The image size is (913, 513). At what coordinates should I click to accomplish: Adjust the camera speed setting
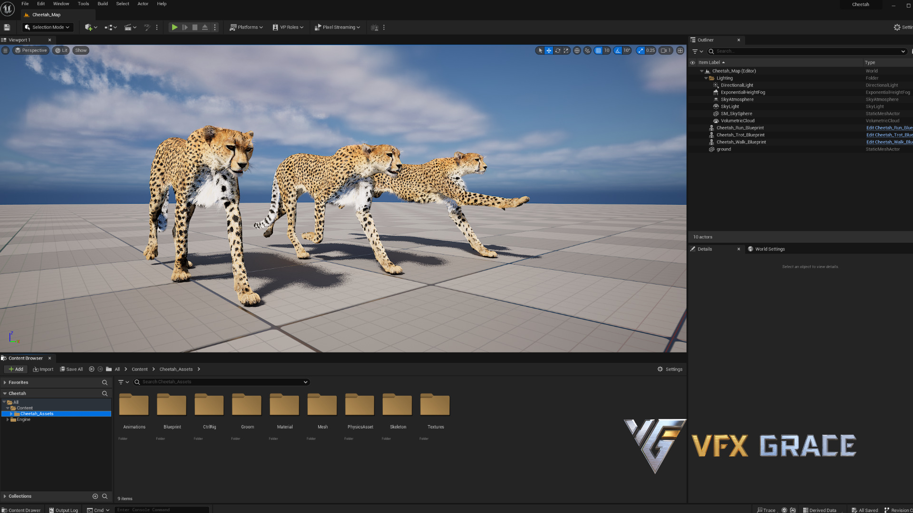click(x=666, y=50)
